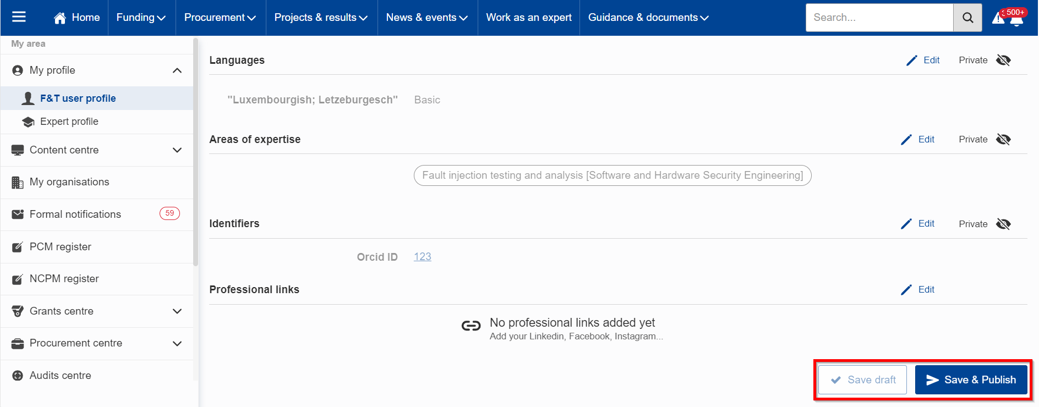1039x407 pixels.
Task: Edit the Languages section
Action: click(923, 61)
